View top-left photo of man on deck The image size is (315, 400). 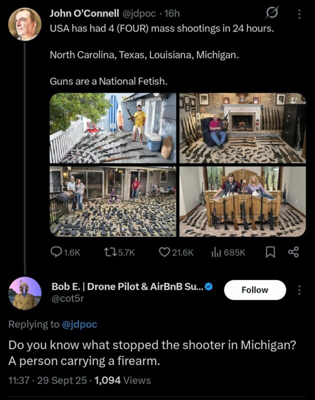click(113, 128)
